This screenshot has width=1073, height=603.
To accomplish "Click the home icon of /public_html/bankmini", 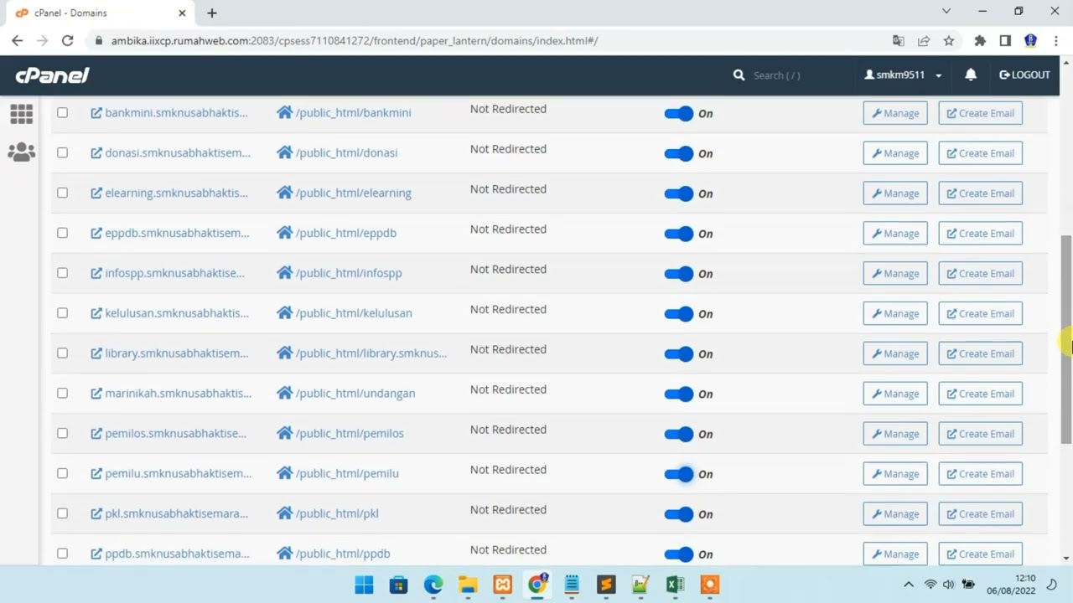I will click(284, 112).
